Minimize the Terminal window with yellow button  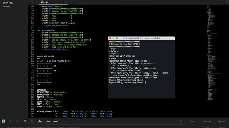click(113, 38)
